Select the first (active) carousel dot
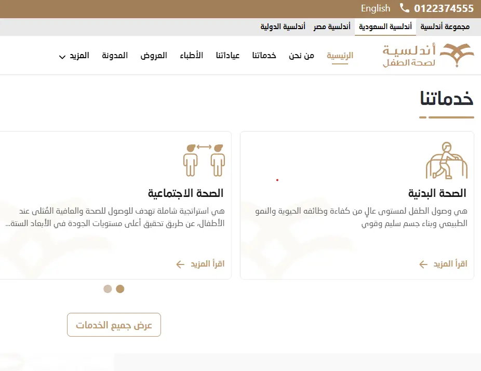Image resolution: width=481 pixels, height=371 pixels. point(120,289)
